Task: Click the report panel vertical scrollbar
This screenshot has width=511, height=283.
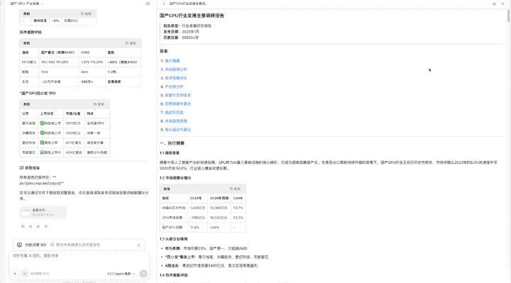Action: (508, 16)
